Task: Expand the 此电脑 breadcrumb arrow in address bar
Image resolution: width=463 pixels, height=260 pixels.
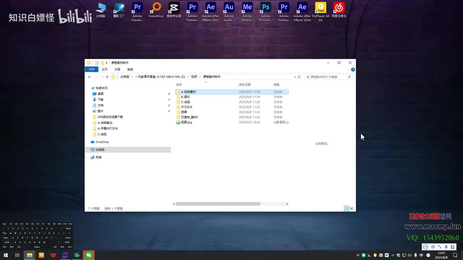Action: click(132, 77)
